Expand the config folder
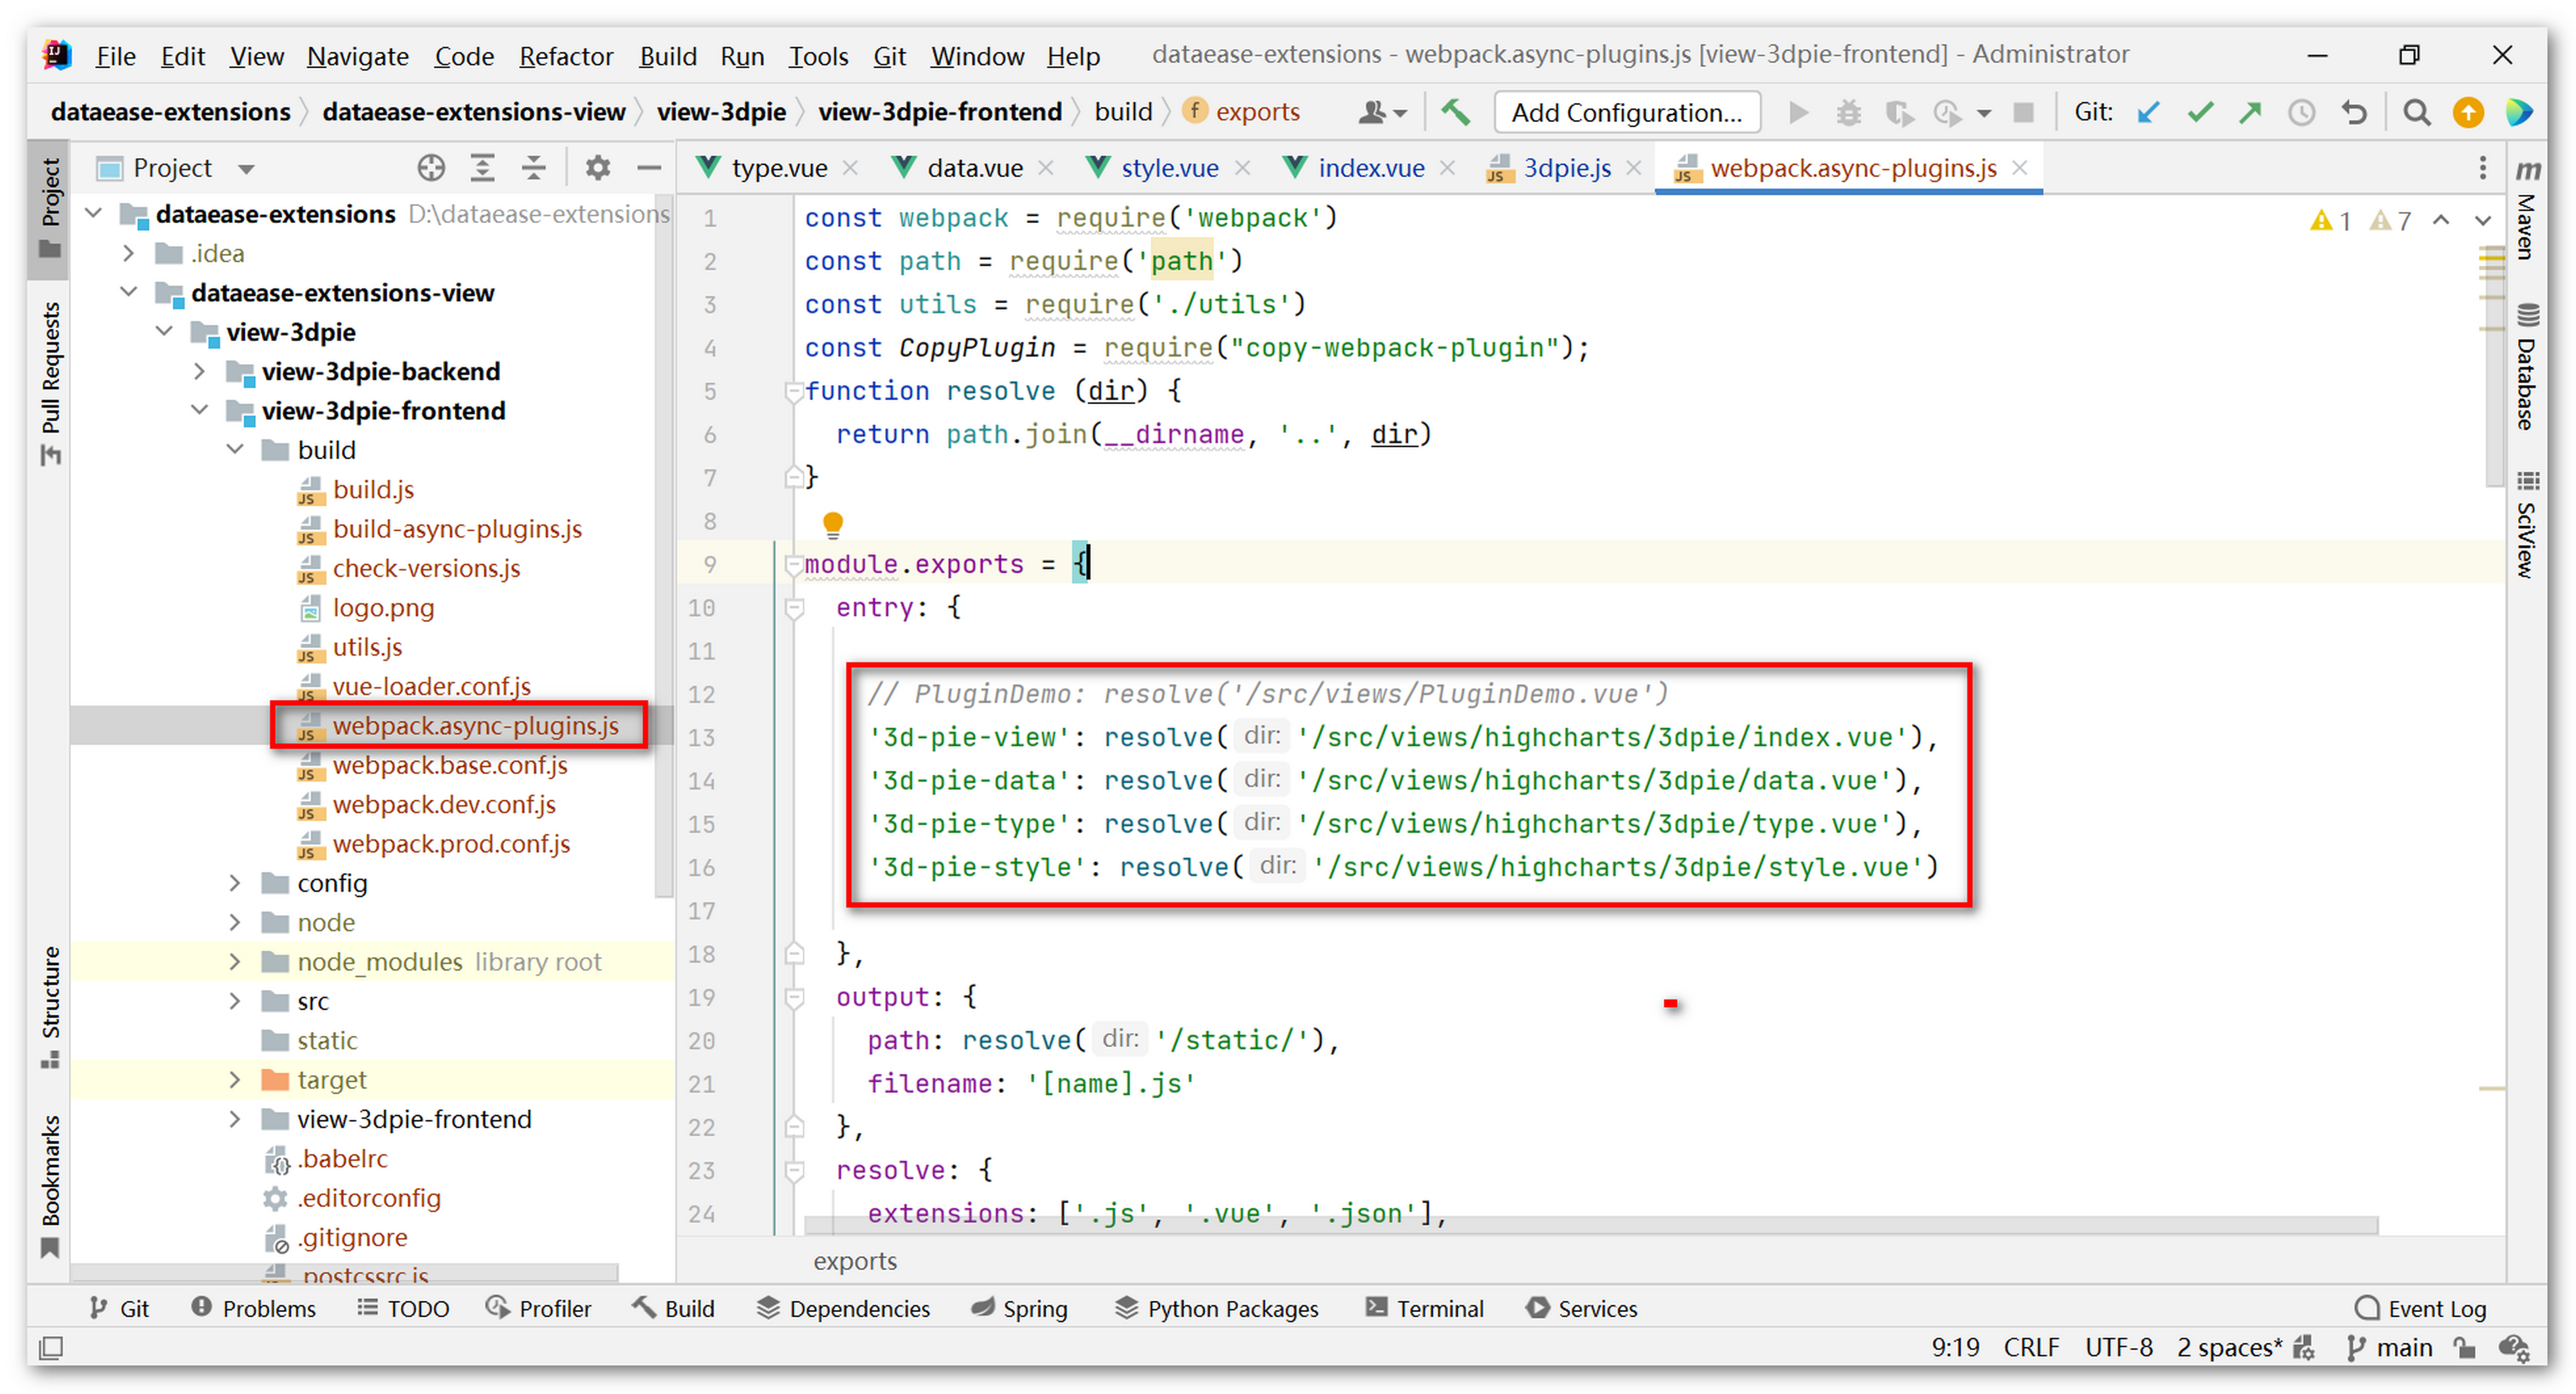The image size is (2576, 1394). coord(235,883)
